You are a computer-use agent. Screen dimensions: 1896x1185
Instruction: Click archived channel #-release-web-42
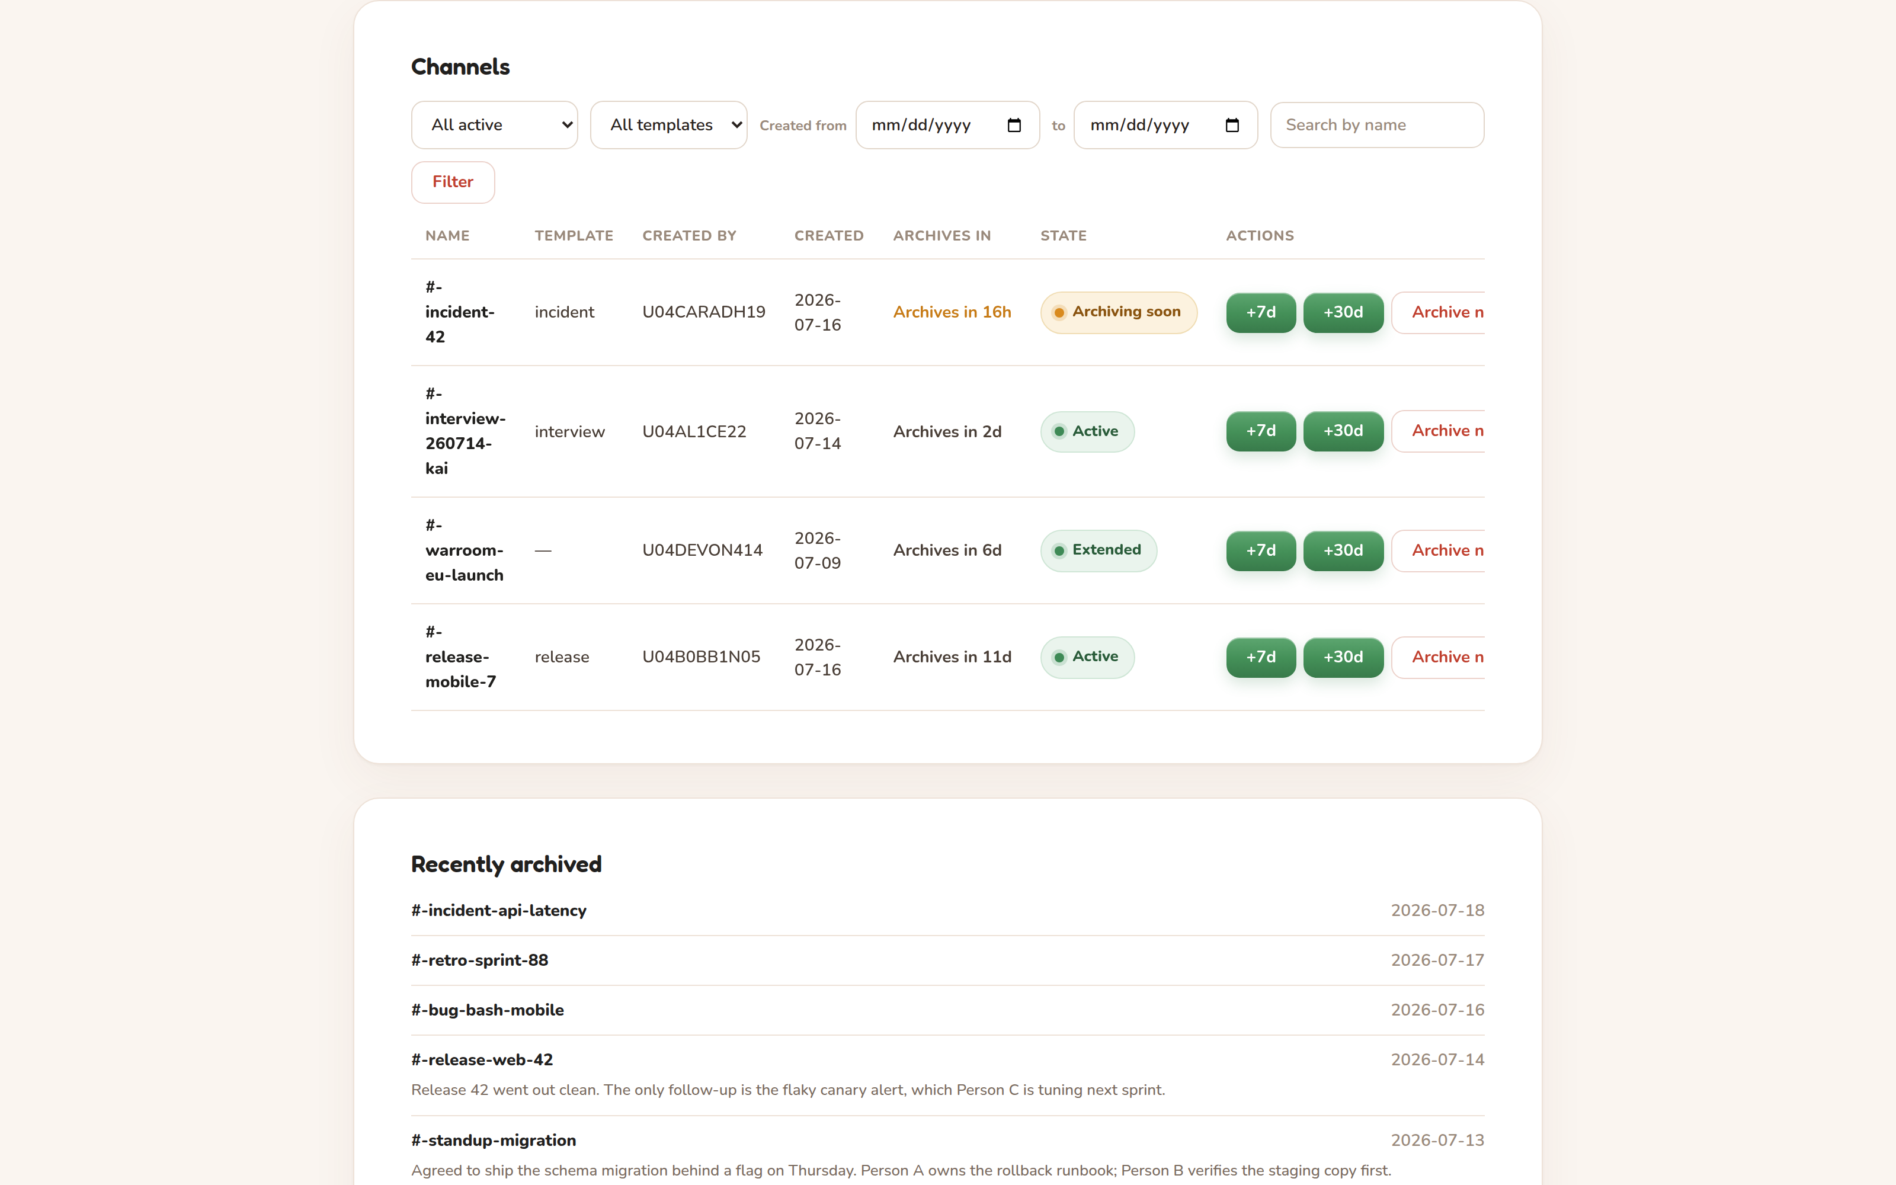(x=482, y=1059)
